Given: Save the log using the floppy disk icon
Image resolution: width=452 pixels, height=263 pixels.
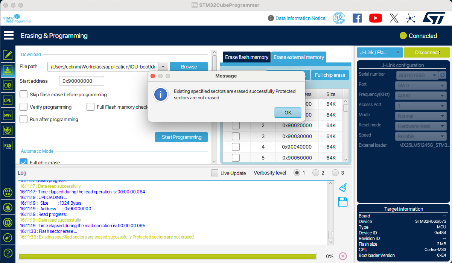Looking at the screenshot, I should (342, 202).
